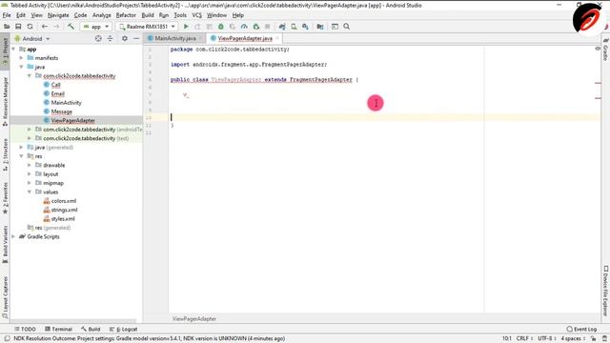610x343 pixels.
Task: Open the File menu
Action: pyautogui.click(x=7, y=15)
